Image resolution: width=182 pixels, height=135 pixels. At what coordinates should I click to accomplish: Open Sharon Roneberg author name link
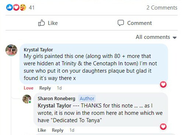click(x=56, y=98)
